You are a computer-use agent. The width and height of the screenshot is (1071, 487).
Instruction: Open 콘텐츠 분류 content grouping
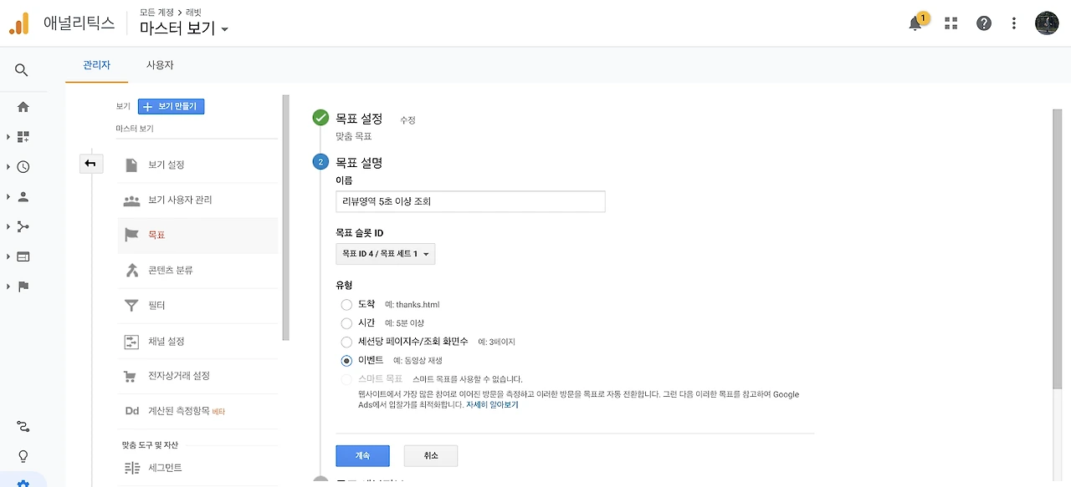[x=197, y=271]
